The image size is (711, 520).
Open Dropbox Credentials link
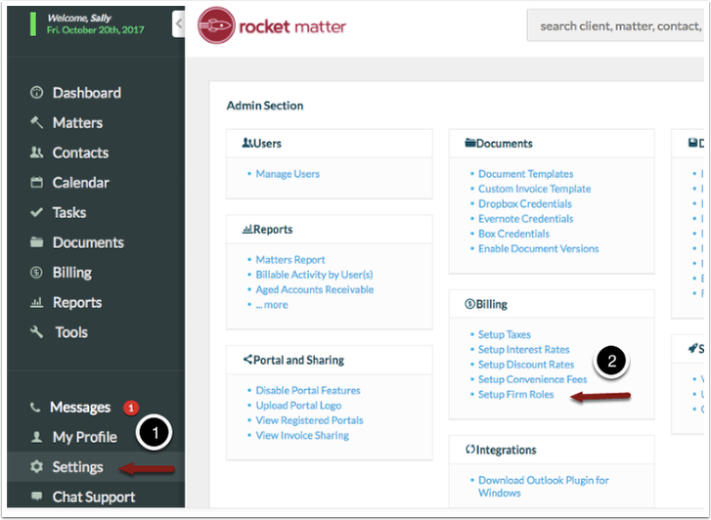click(x=524, y=203)
